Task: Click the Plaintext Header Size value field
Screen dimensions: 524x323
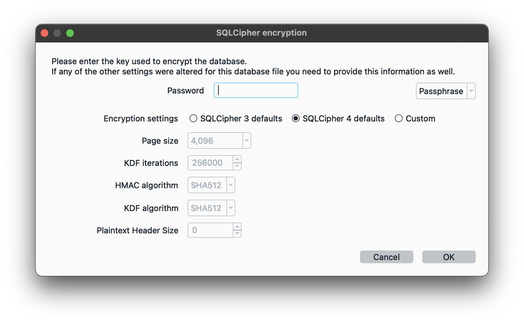Action: [x=210, y=230]
